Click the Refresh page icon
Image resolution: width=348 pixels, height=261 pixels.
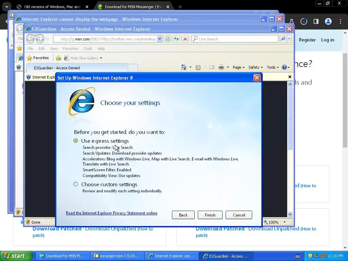pos(176,39)
